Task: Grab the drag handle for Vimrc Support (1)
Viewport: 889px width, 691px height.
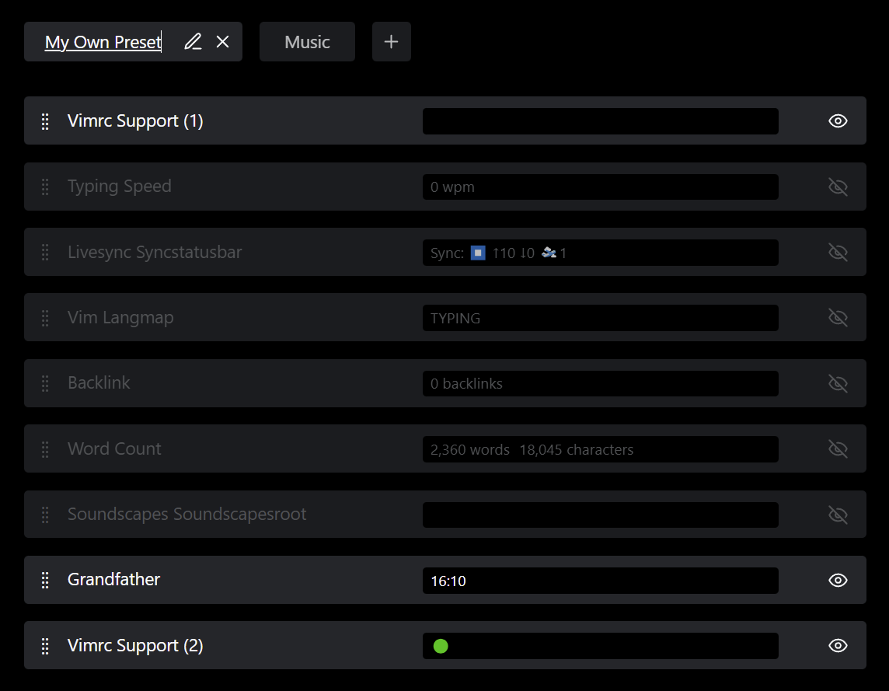Action: tap(45, 121)
